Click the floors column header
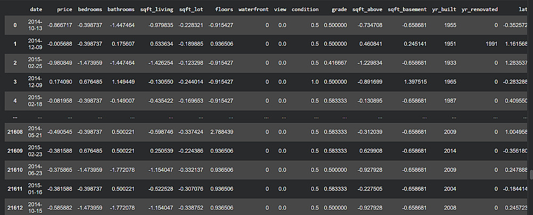This screenshot has width=533, height=215. click(x=224, y=10)
